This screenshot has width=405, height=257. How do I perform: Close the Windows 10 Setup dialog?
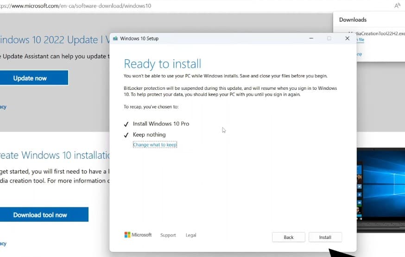347,38
